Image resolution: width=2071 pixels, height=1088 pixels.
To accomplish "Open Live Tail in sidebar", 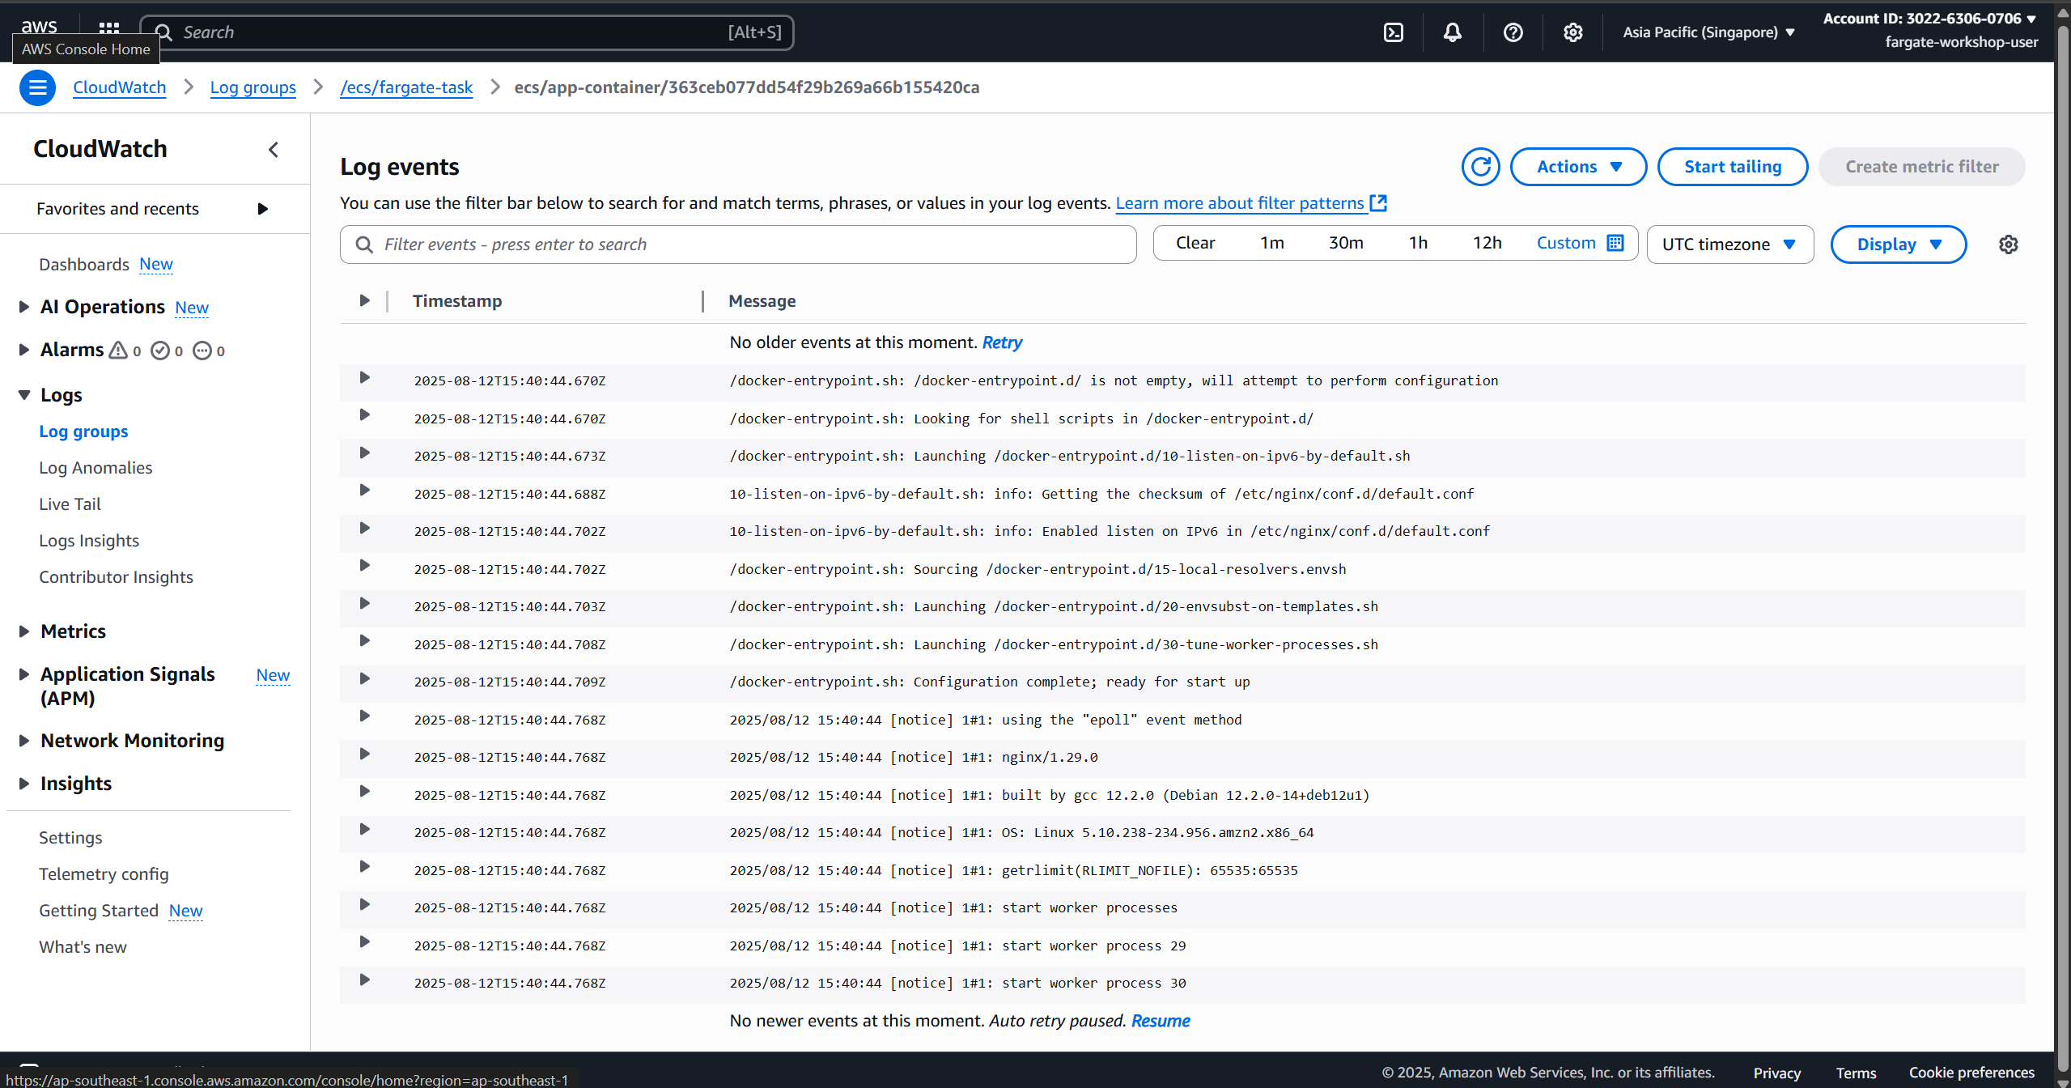I will pyautogui.click(x=70, y=504).
